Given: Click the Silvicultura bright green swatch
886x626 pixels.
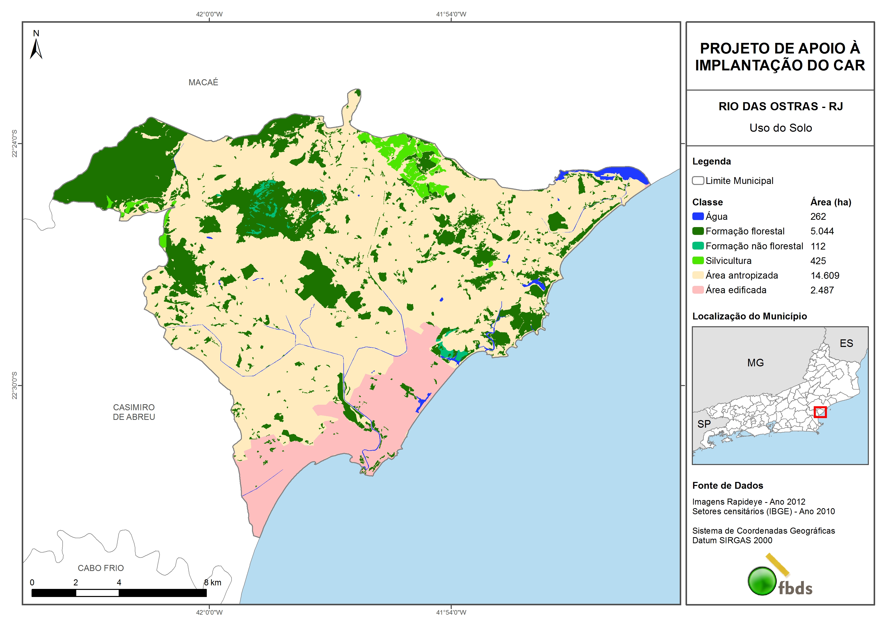Looking at the screenshot, I should click(698, 260).
